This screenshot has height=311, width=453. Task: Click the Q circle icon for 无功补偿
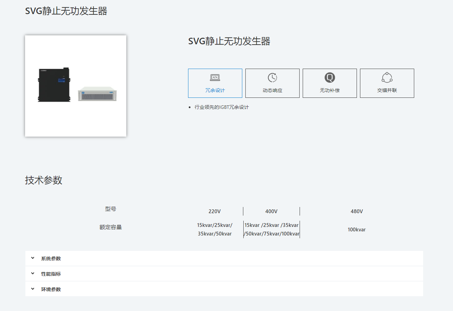coord(330,78)
